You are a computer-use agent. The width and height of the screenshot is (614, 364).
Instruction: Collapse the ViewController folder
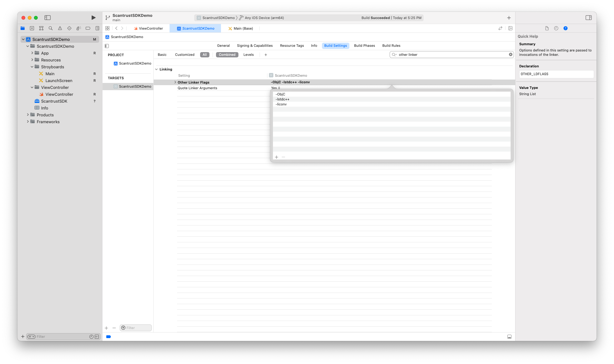point(32,87)
